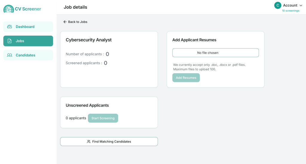The width and height of the screenshot is (306, 164).
Task: Click the Find Matching Candidates button
Action: tap(109, 142)
